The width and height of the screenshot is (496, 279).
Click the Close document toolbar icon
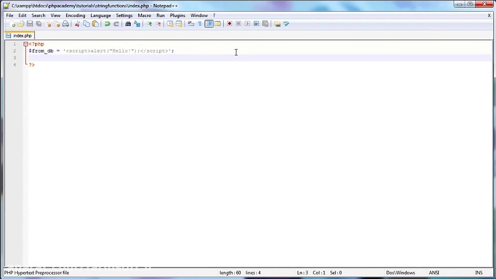point(48,24)
